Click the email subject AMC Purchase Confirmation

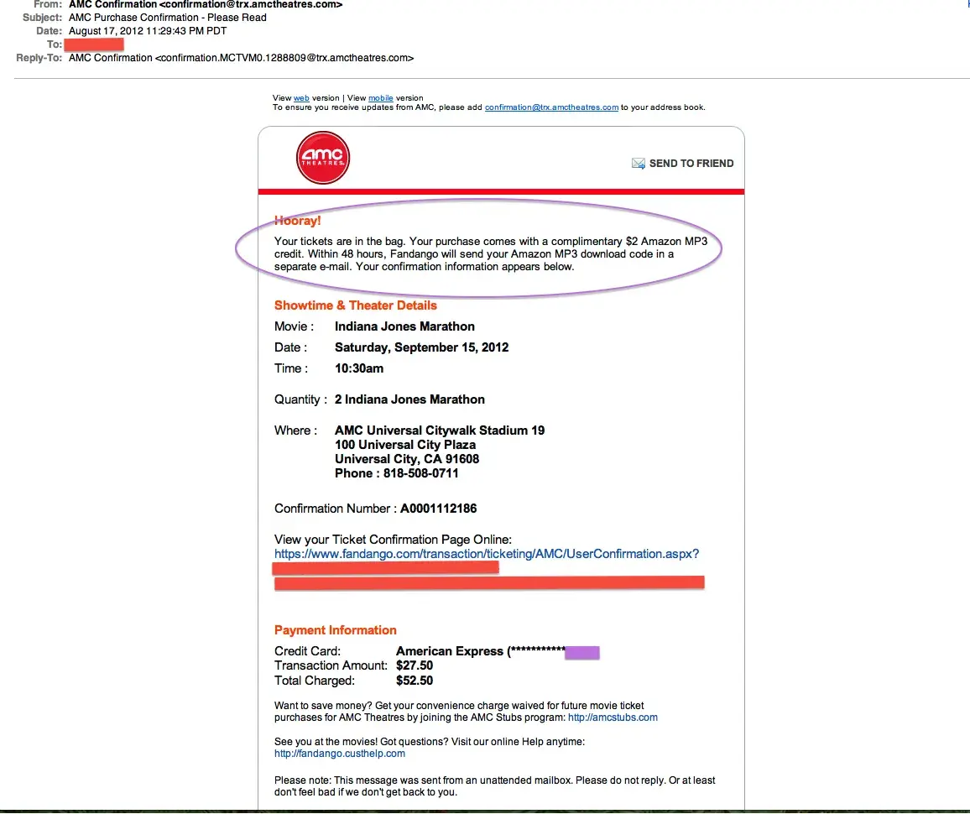coord(167,18)
